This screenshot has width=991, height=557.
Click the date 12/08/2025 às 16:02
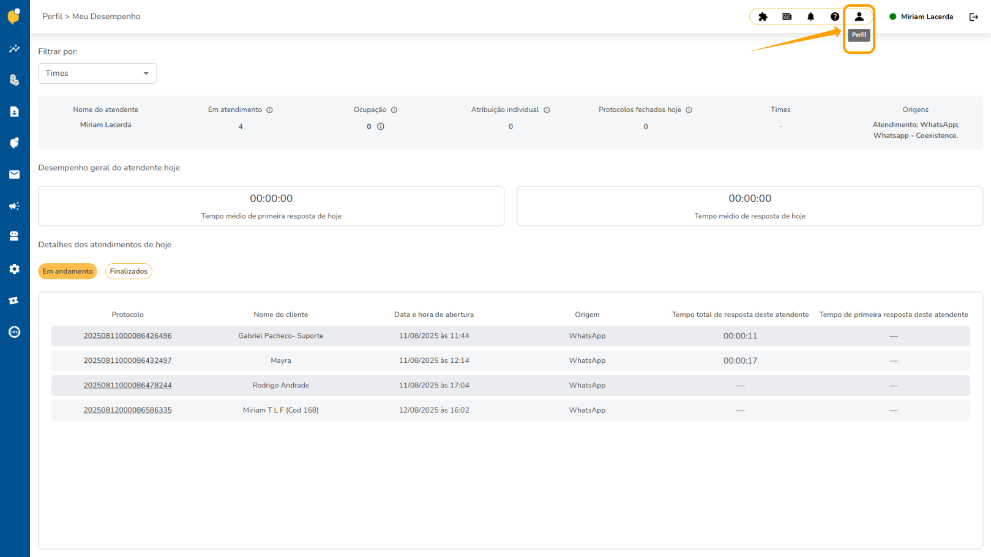pyautogui.click(x=434, y=410)
